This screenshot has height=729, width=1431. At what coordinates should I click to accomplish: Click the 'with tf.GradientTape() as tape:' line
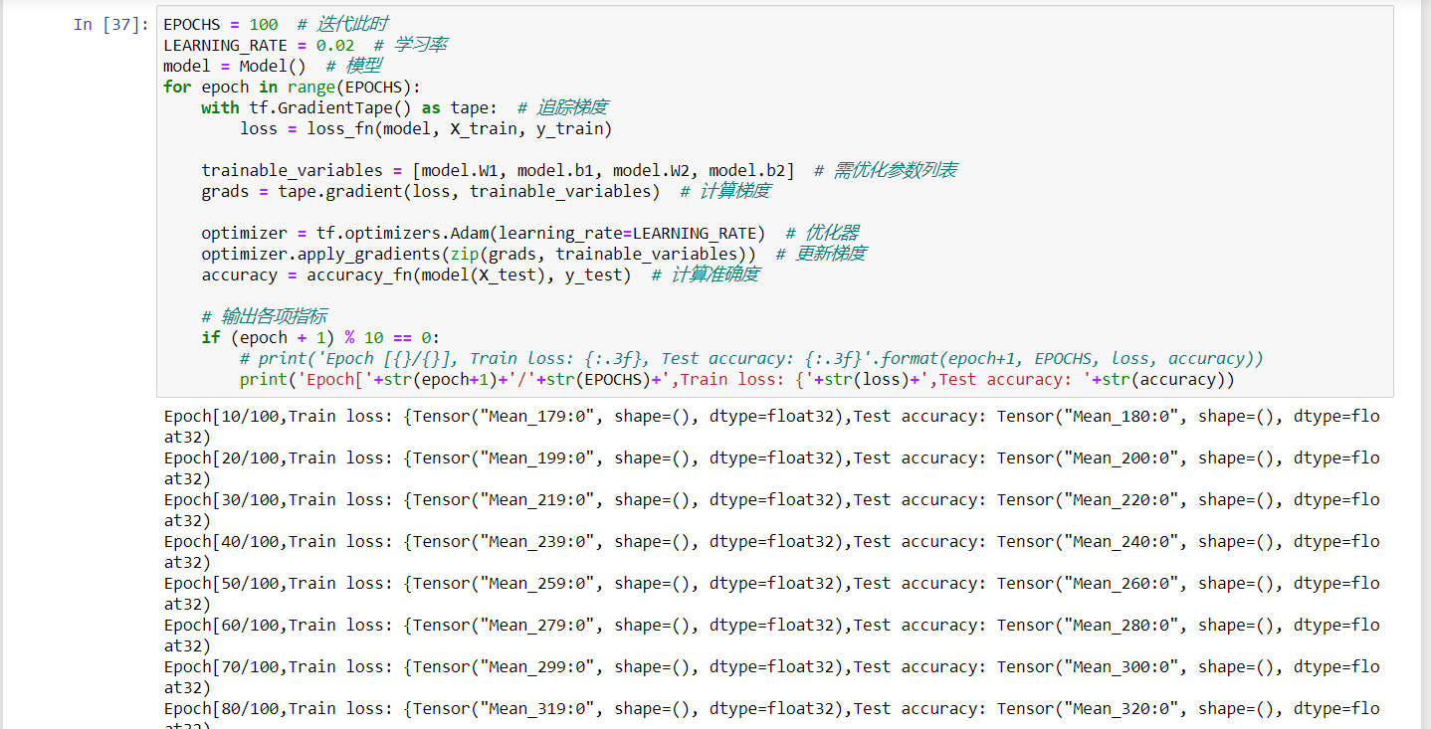(405, 107)
